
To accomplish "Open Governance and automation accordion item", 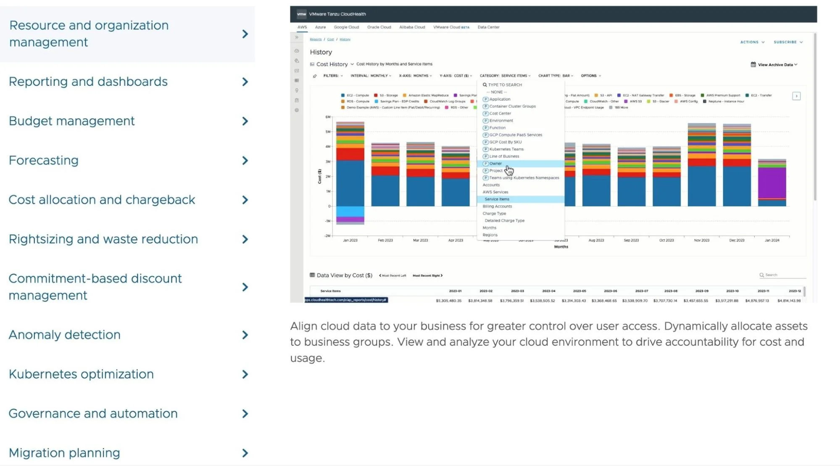I will click(127, 414).
